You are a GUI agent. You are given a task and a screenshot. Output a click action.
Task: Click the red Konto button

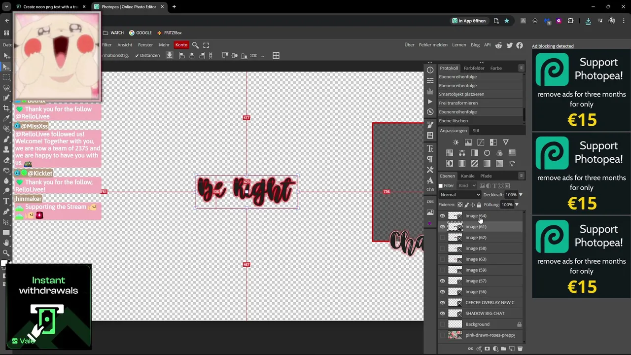[181, 45]
